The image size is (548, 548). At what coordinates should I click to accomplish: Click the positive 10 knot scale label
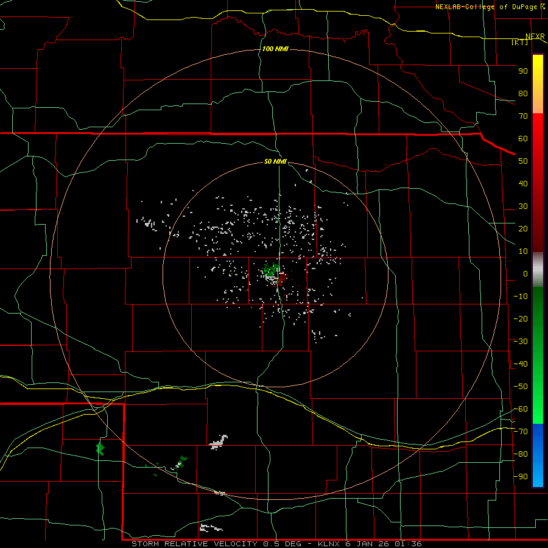pos(523,251)
